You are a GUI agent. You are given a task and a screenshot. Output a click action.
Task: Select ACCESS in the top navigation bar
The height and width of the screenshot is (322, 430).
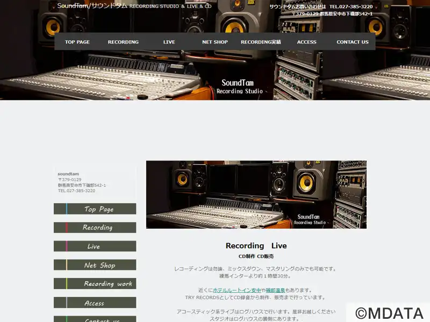[x=306, y=42]
